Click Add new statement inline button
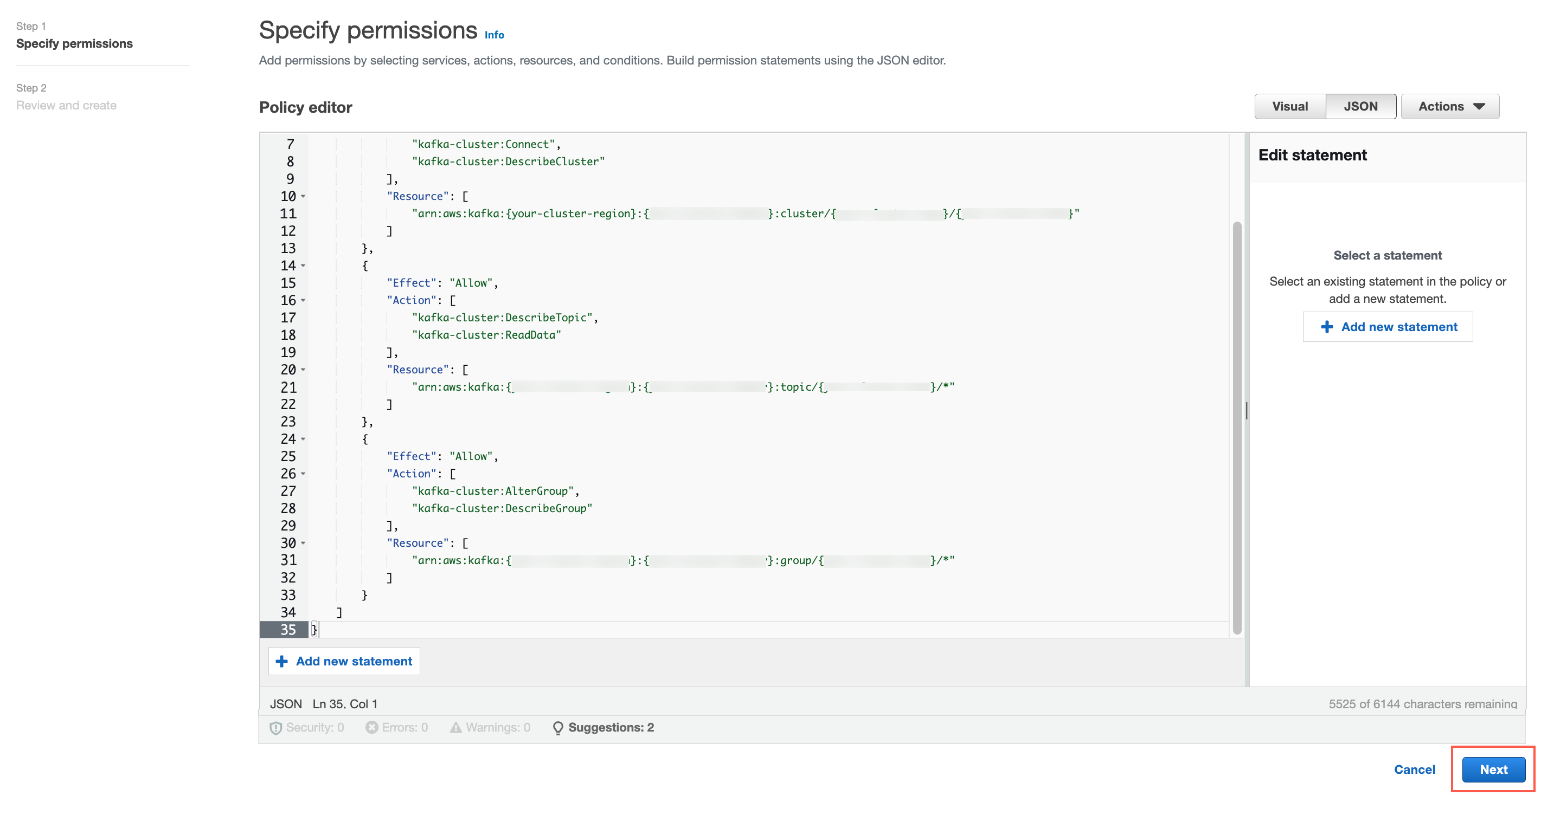Viewport: 1541px width, 815px height. pyautogui.click(x=343, y=661)
